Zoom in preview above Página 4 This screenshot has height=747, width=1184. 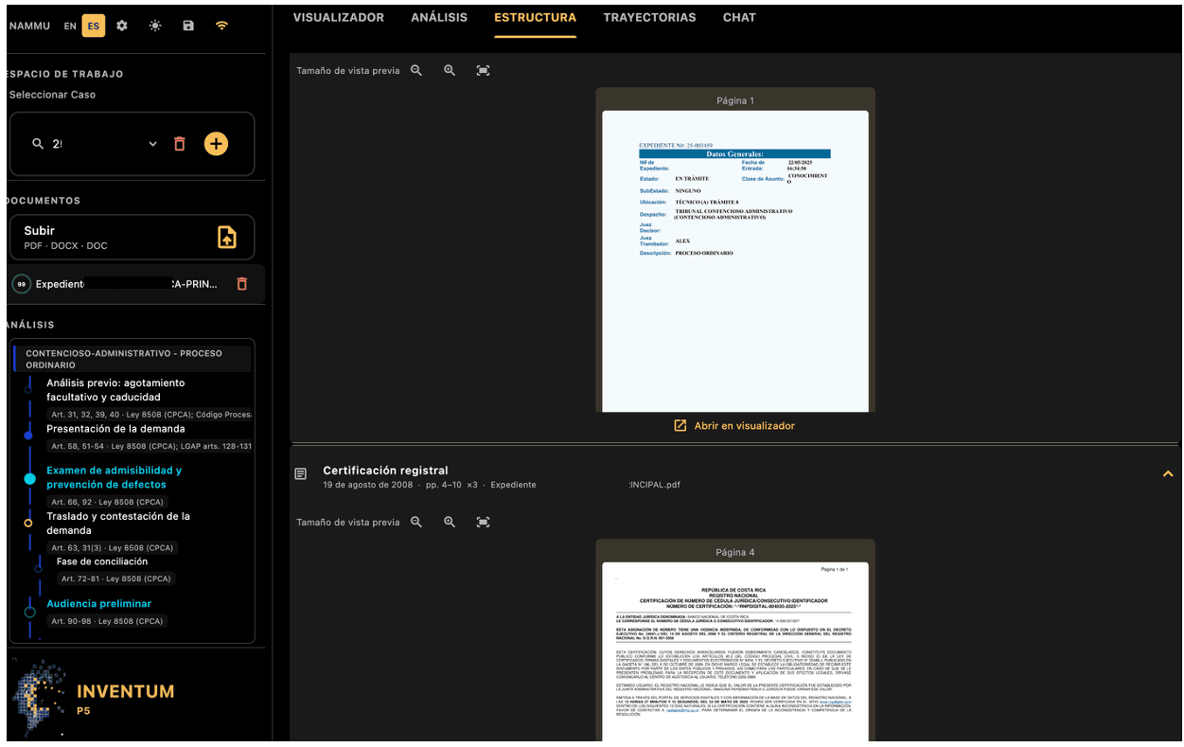(450, 523)
